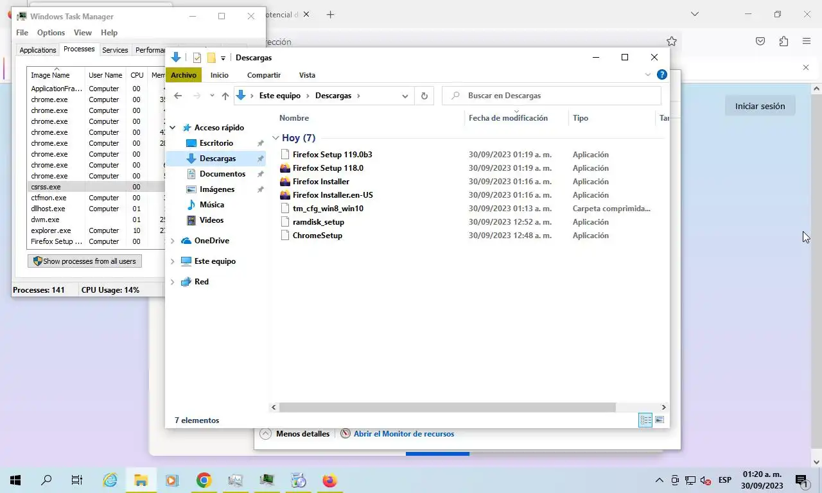The width and height of the screenshot is (822, 493).
Task: Select the Videos film icon in sidebar
Action: (191, 220)
